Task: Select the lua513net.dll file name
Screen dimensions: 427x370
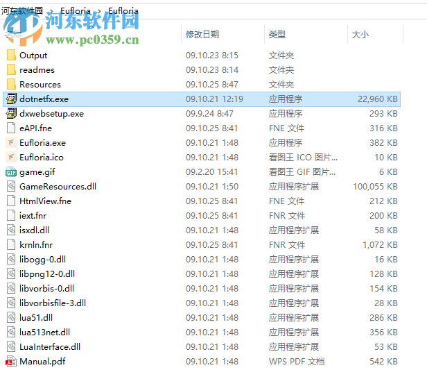Action: 44,333
